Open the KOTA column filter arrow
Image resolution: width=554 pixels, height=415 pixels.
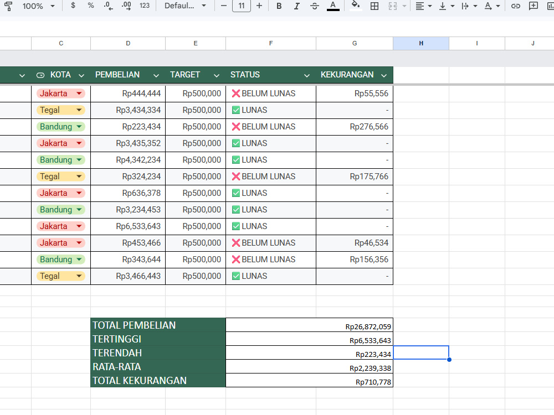pos(81,75)
